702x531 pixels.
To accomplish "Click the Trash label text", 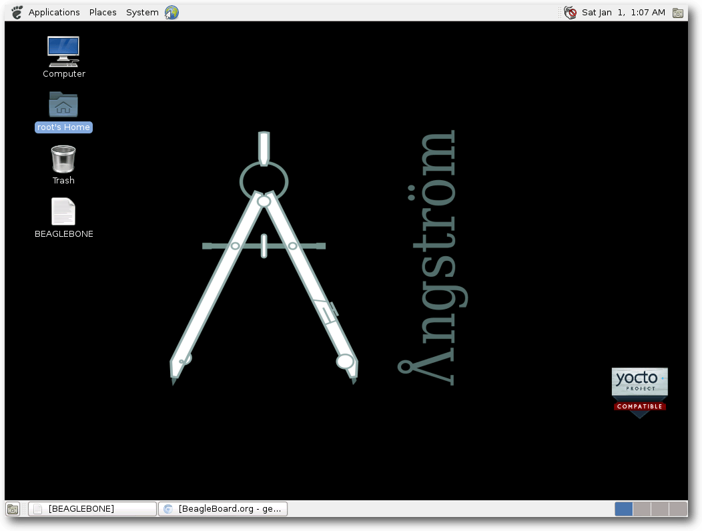I will point(63,180).
